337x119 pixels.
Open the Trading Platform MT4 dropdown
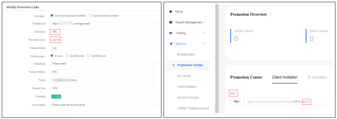pos(103,72)
